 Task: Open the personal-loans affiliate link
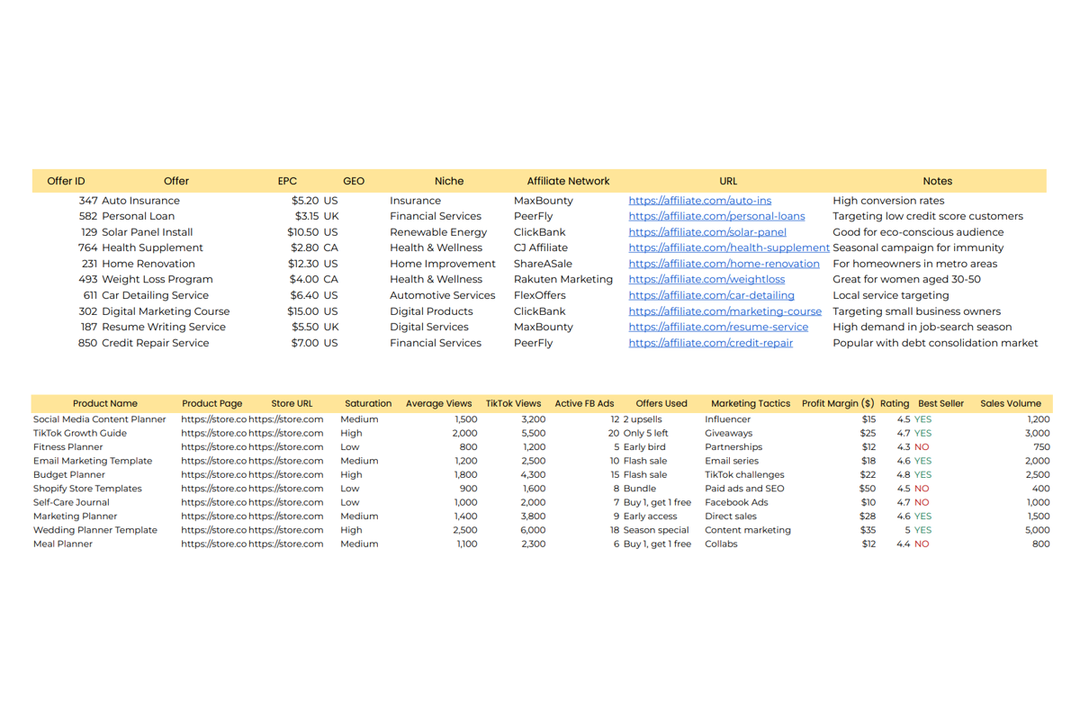[716, 216]
